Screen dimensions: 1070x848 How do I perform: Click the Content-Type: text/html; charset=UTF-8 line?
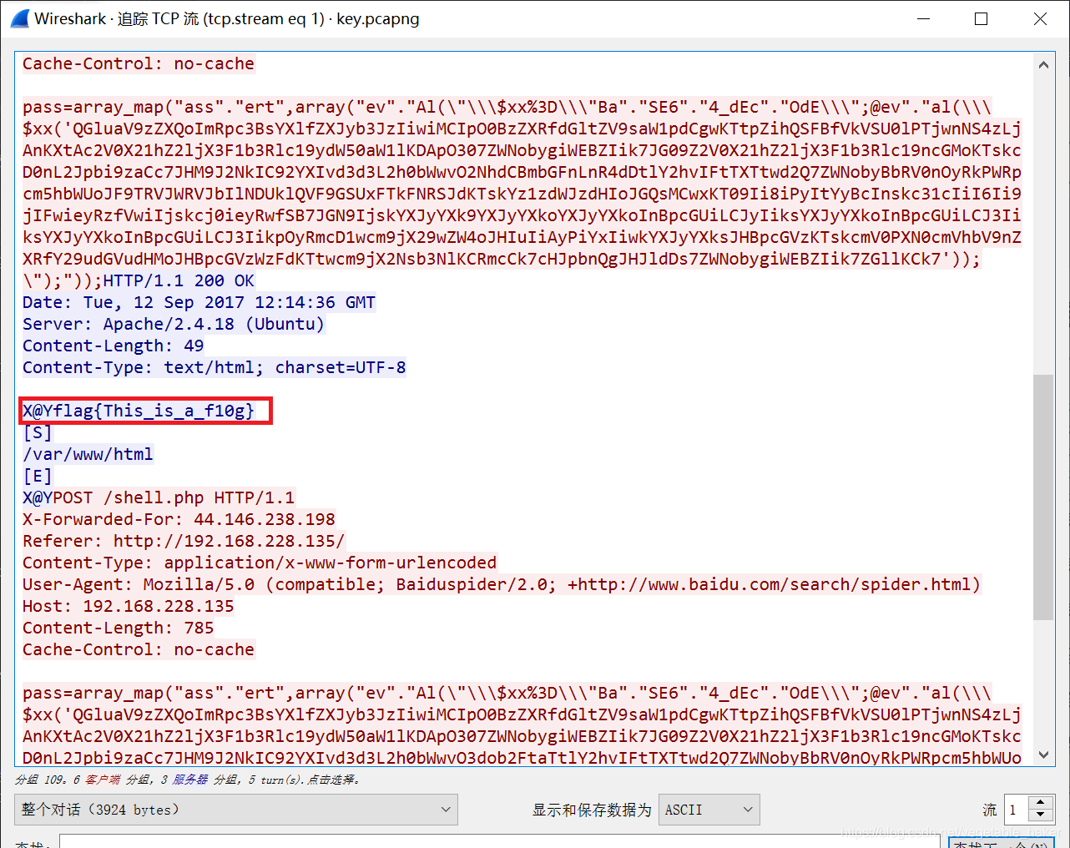pyautogui.click(x=215, y=367)
